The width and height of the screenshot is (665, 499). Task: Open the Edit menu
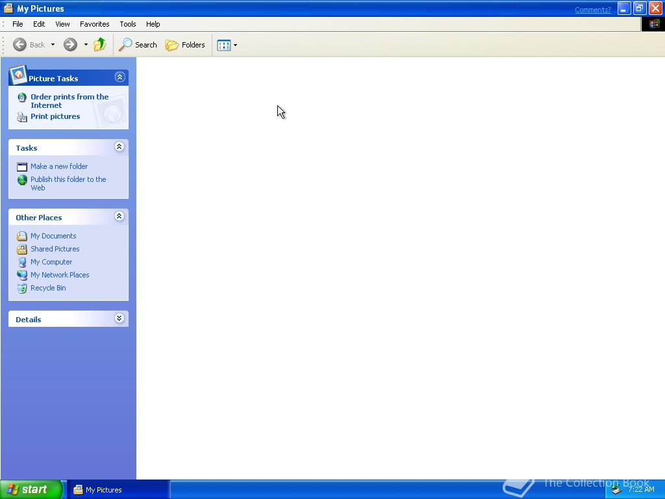(39, 24)
